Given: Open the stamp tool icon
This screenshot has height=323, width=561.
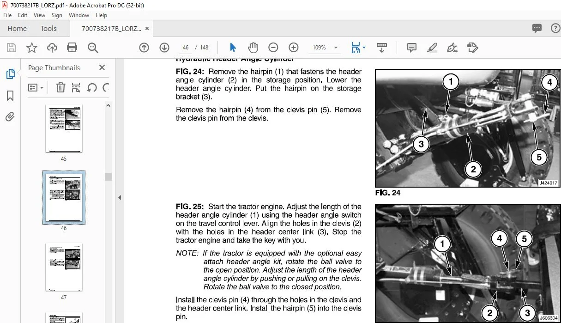Looking at the screenshot, I should pyautogui.click(x=472, y=48).
